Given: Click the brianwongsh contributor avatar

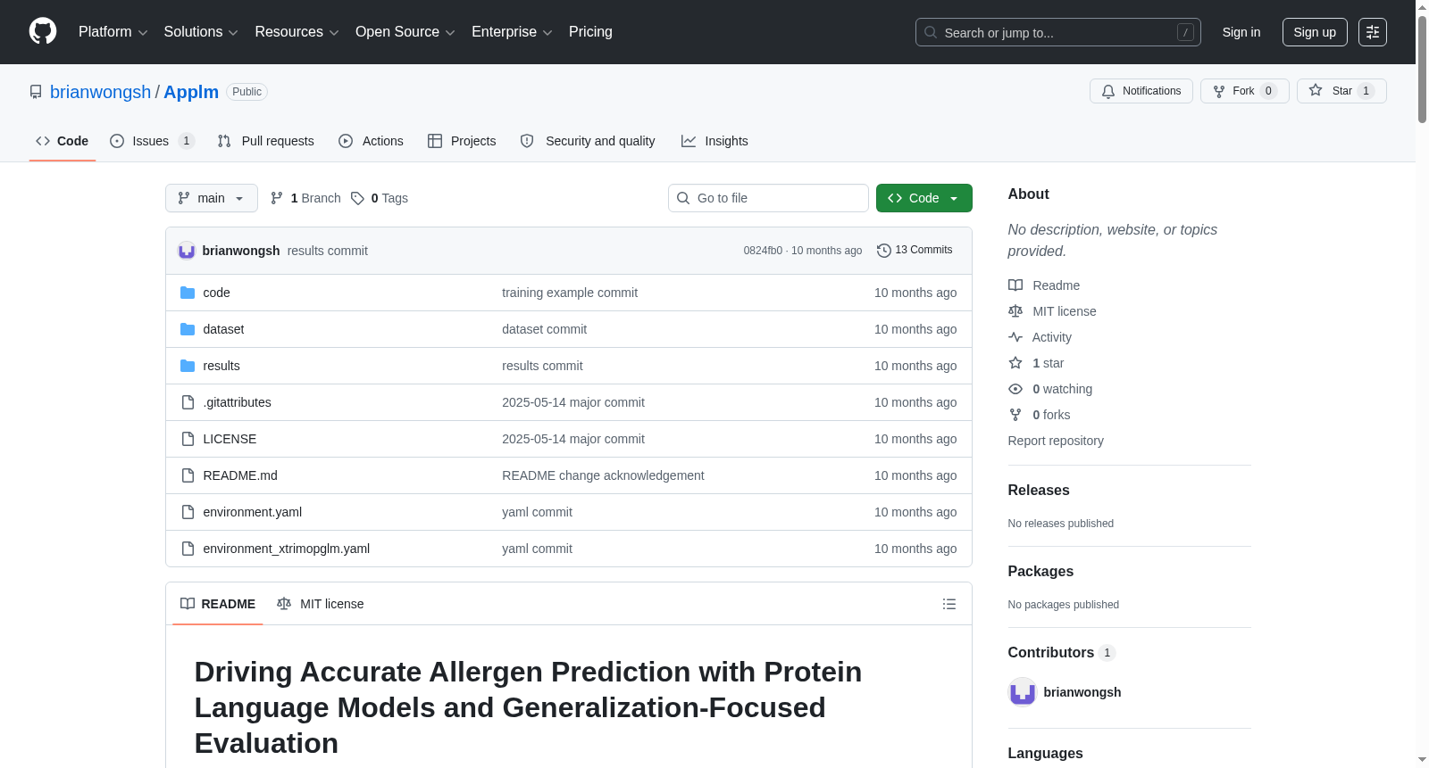Looking at the screenshot, I should [x=1023, y=692].
